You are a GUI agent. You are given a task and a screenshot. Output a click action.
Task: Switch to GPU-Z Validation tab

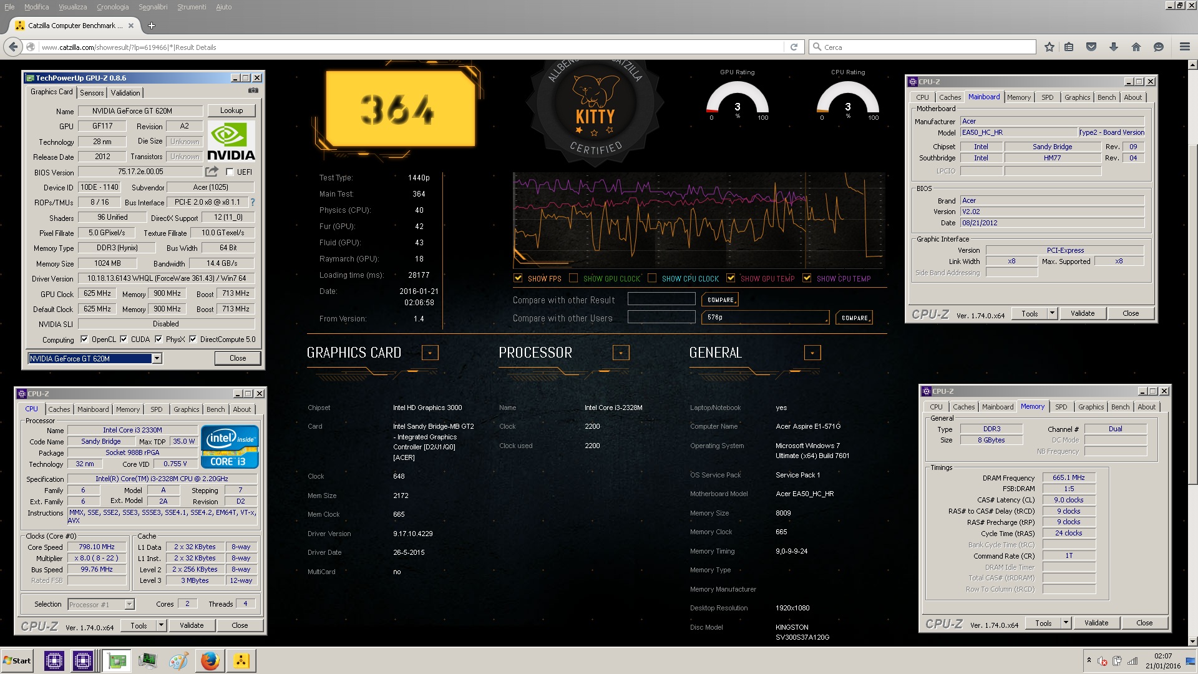125,93
